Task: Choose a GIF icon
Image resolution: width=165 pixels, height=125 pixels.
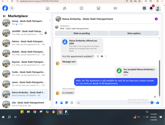Action: (x=72, y=103)
